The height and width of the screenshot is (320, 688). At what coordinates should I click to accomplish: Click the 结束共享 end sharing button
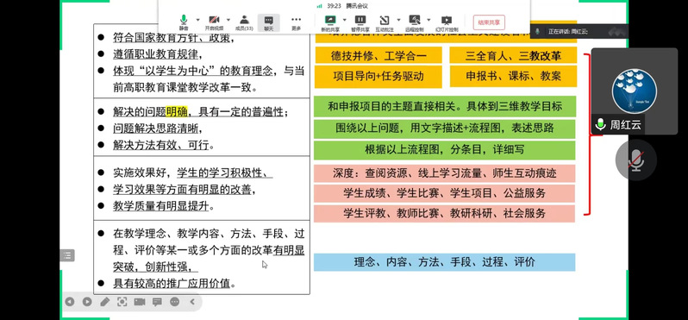[489, 22]
